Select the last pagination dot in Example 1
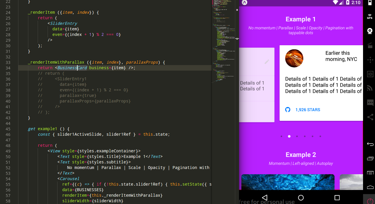The height and width of the screenshot is (204, 375). coord(320,136)
